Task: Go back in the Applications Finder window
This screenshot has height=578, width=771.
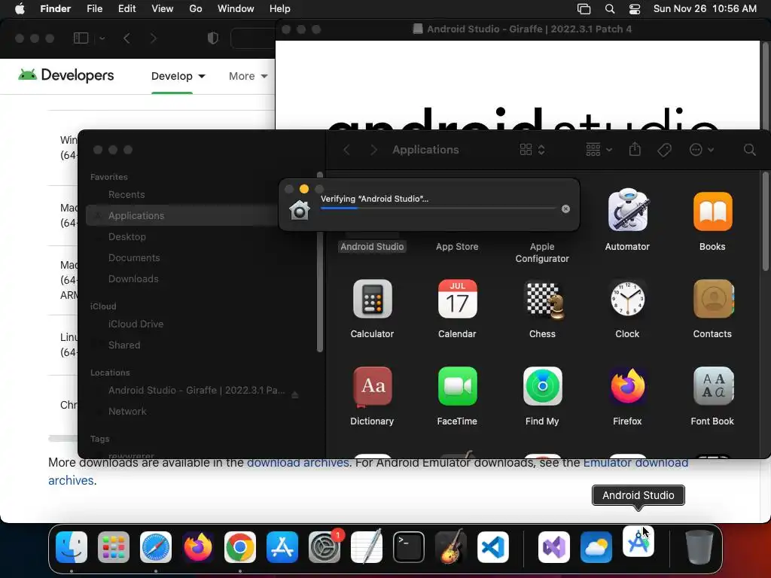Action: click(346, 150)
